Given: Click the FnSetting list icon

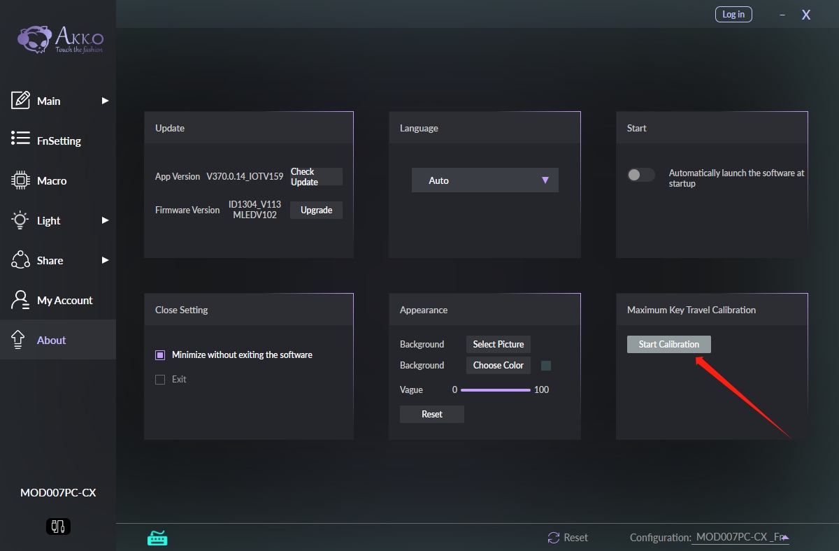Looking at the screenshot, I should pyautogui.click(x=20, y=139).
